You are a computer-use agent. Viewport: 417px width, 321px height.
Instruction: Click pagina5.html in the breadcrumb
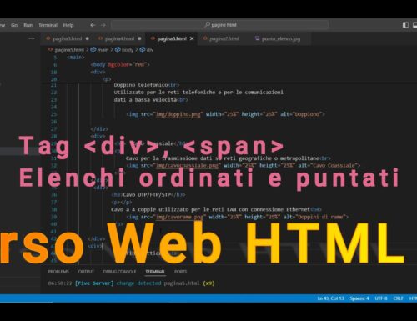[69, 50]
